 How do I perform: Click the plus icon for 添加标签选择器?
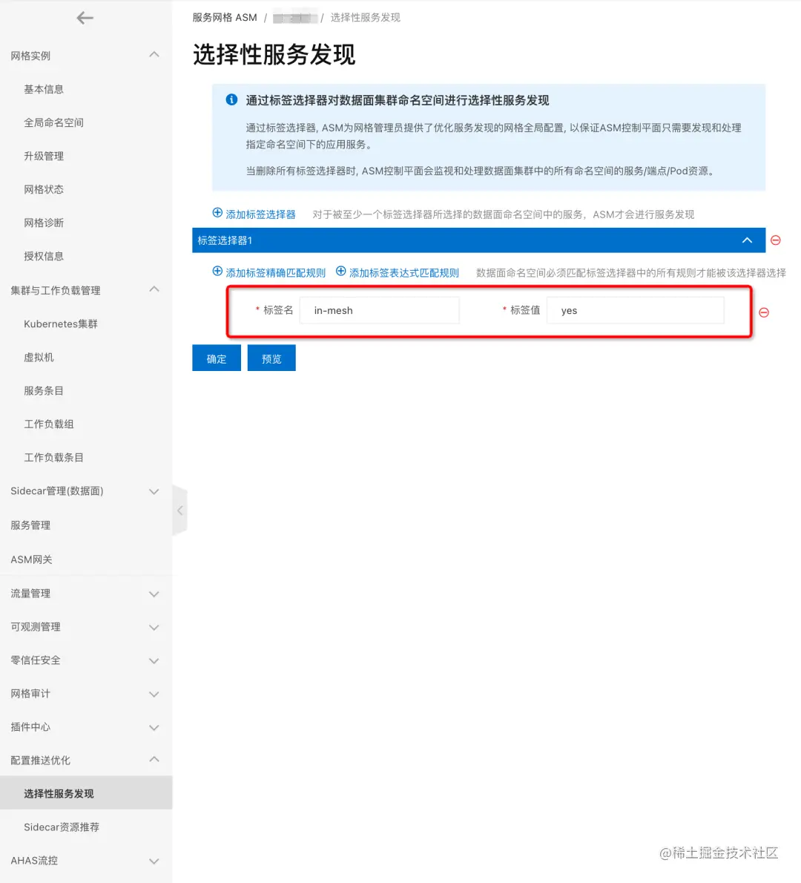coord(217,213)
